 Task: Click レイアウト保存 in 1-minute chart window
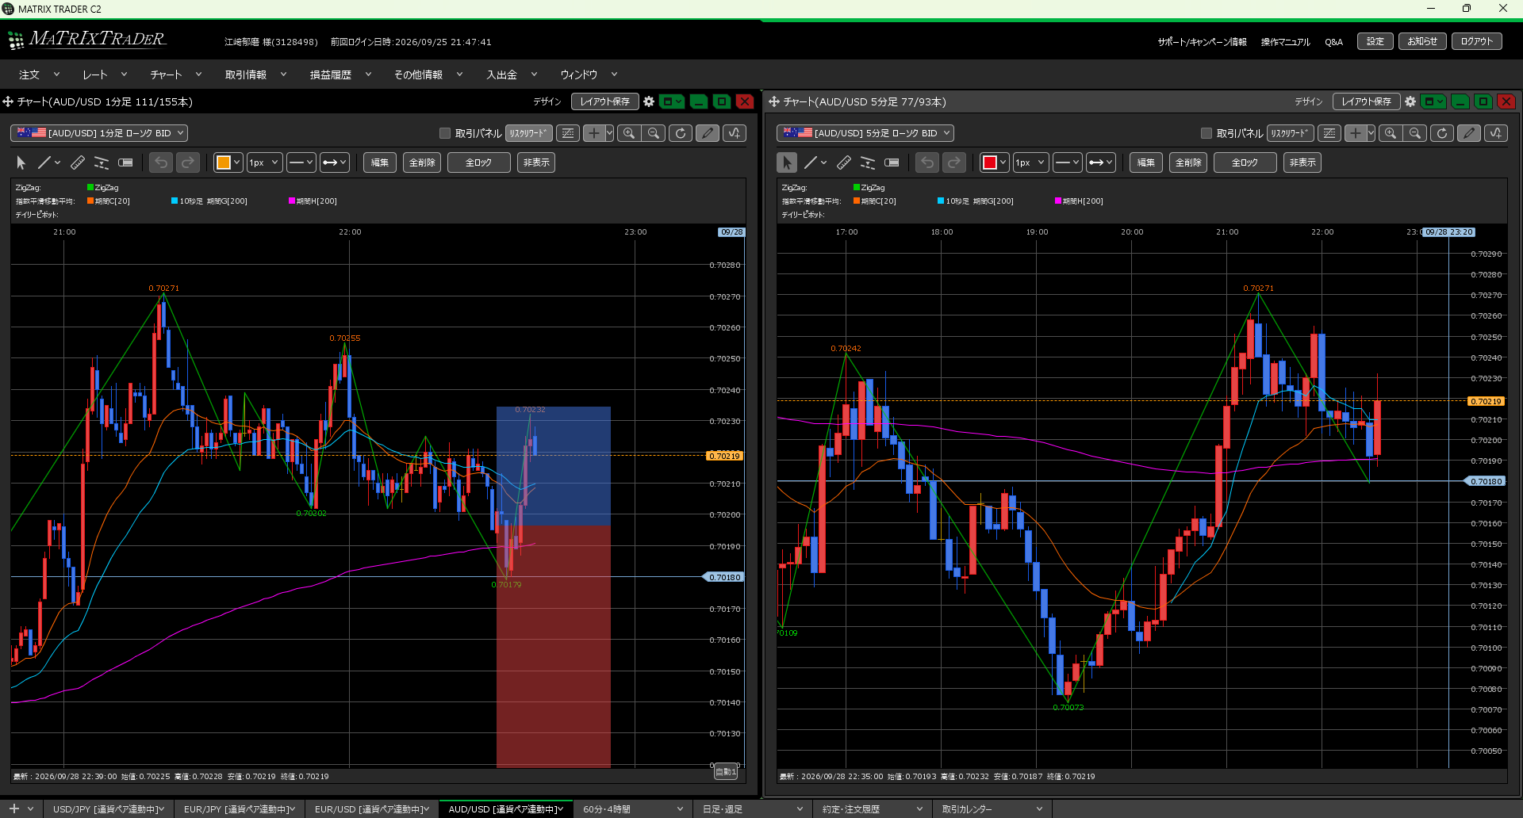(x=605, y=101)
